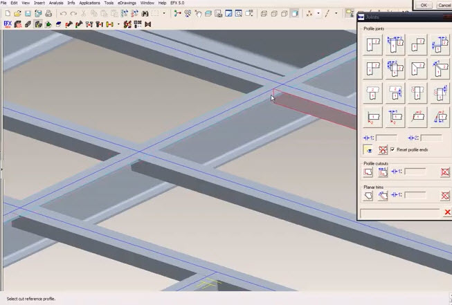The image size is (452, 305).
Task: Click the Cancel button
Action: pos(444,5)
